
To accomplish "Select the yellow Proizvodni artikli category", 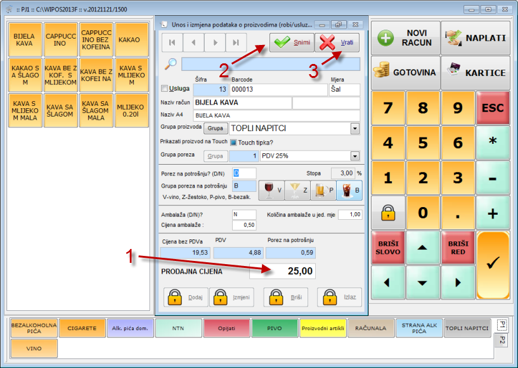I will pyautogui.click(x=323, y=328).
